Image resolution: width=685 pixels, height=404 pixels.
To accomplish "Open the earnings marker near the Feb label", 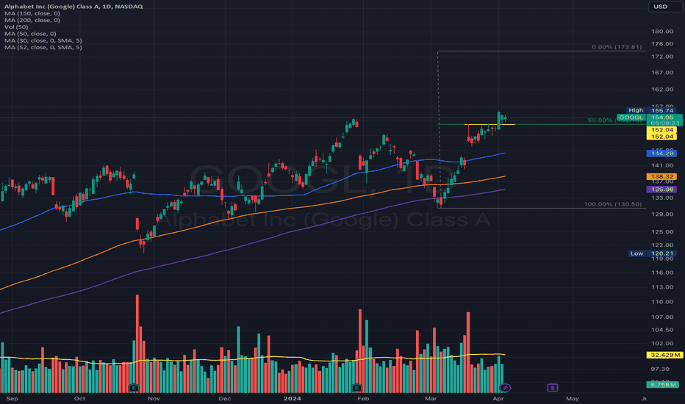I will [x=356, y=387].
